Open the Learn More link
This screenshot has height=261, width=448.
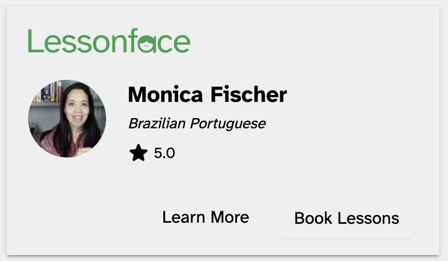[x=206, y=217]
